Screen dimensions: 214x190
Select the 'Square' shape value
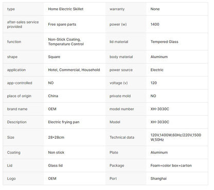[x=54, y=57]
